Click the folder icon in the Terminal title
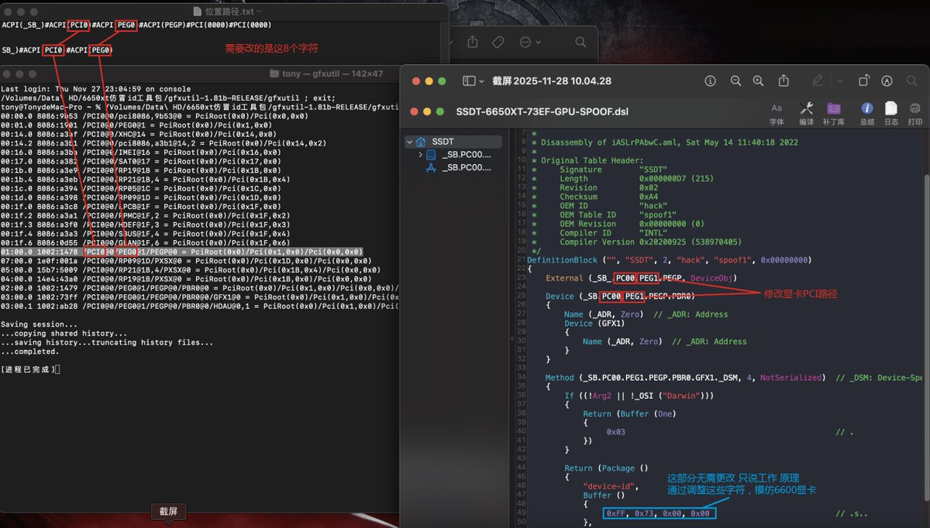930x528 pixels. [276, 74]
